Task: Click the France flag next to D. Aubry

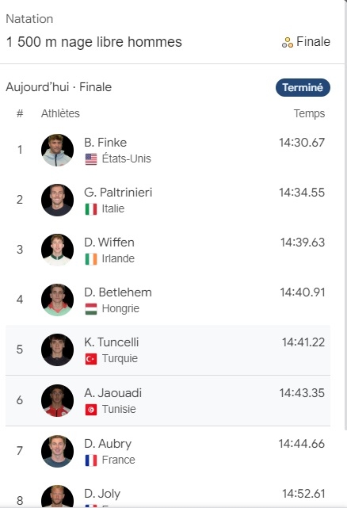Action: (x=91, y=460)
